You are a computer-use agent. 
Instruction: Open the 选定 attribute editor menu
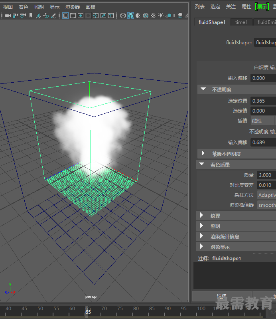(x=215, y=7)
